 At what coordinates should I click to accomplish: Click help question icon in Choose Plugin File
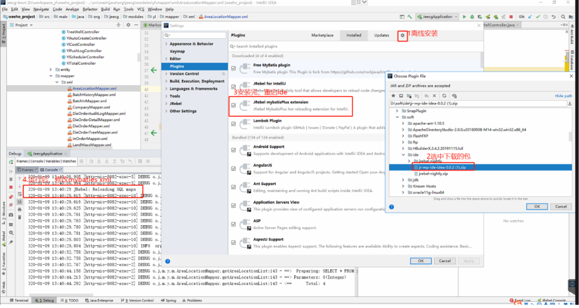392,207
